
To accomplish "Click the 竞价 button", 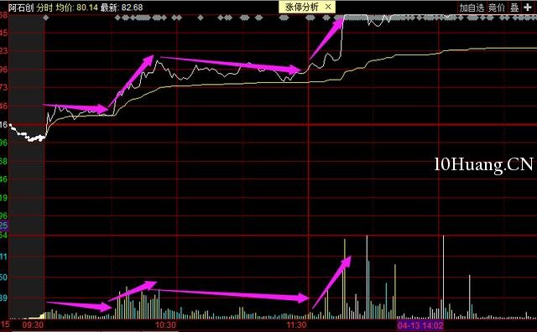I will (497, 8).
